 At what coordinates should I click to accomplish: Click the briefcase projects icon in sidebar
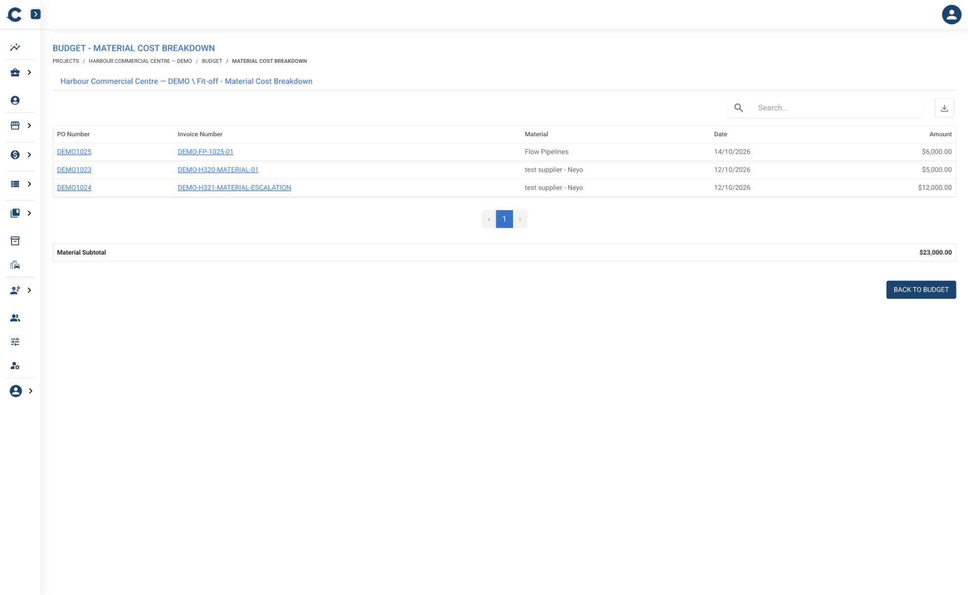tap(15, 73)
